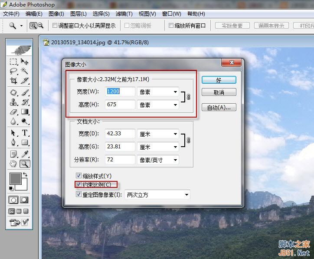This screenshot has width=314, height=259.
Task: Open the 滤镜(T) menu
Action: [124, 14]
